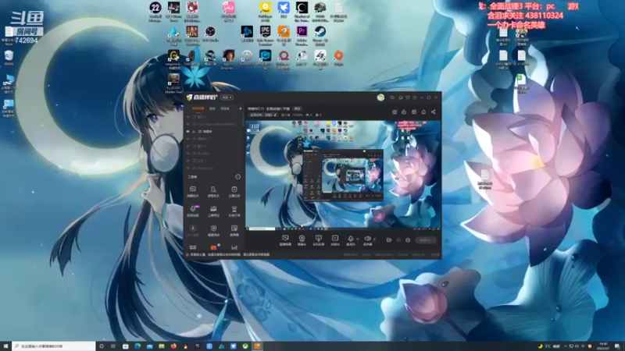Click the taskbar clock and date
The image size is (625, 351).
click(x=603, y=346)
